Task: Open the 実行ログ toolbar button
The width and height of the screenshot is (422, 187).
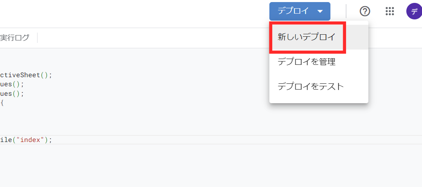Action: click(x=14, y=38)
